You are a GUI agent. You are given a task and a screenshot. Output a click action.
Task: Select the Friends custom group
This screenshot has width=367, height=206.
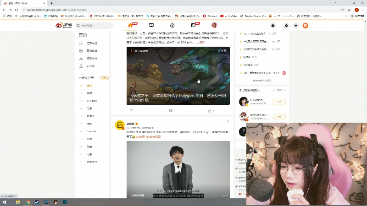91,131
